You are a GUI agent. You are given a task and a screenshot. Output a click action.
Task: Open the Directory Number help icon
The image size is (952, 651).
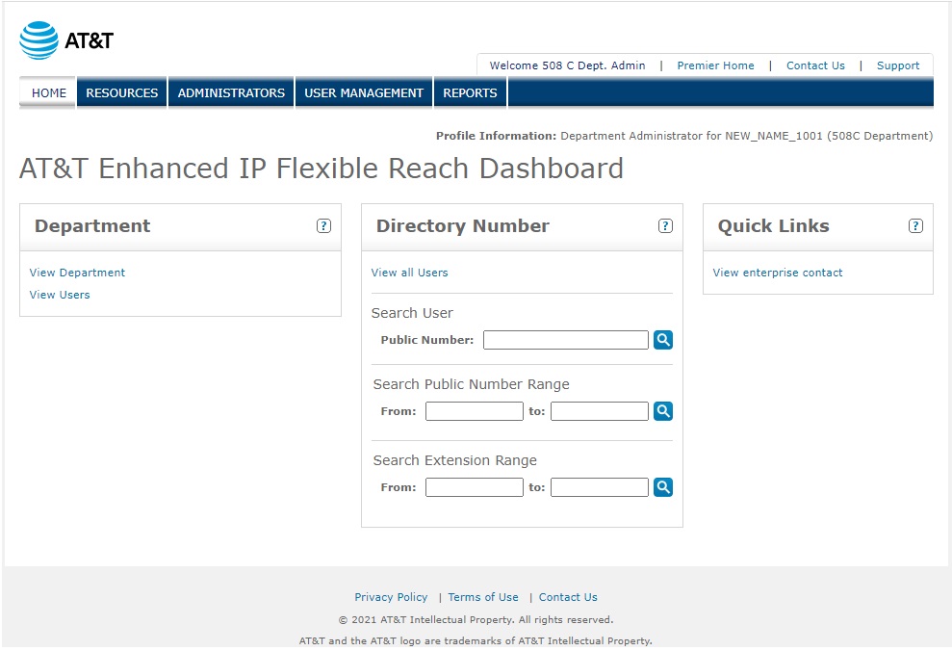tap(665, 226)
